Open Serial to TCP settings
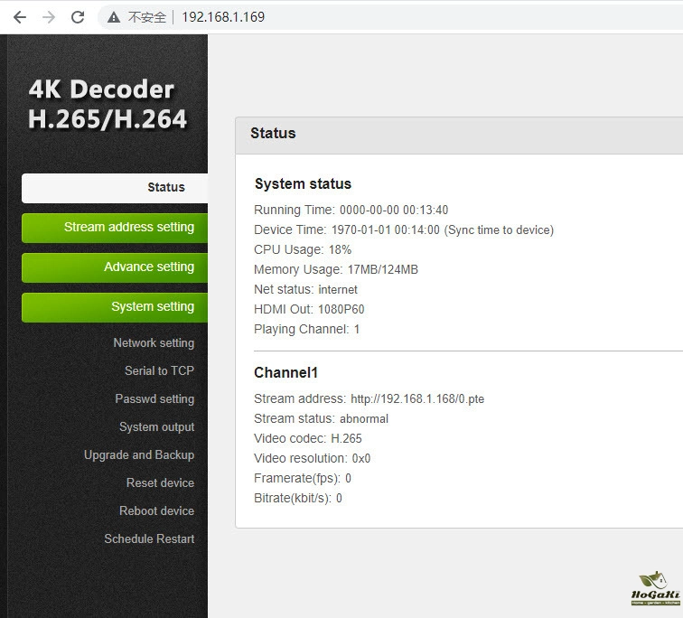The height and width of the screenshot is (618, 683). pyautogui.click(x=159, y=371)
